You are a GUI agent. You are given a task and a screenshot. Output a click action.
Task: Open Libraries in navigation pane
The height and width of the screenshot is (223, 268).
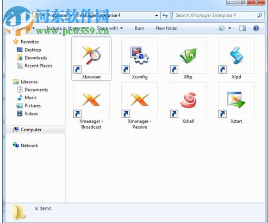(x=26, y=82)
